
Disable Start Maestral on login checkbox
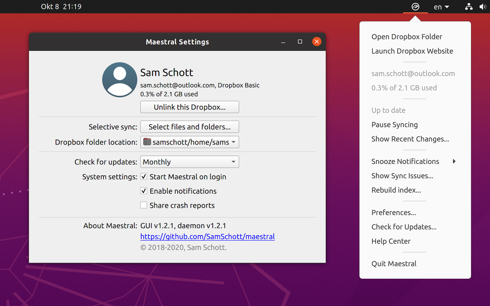144,177
